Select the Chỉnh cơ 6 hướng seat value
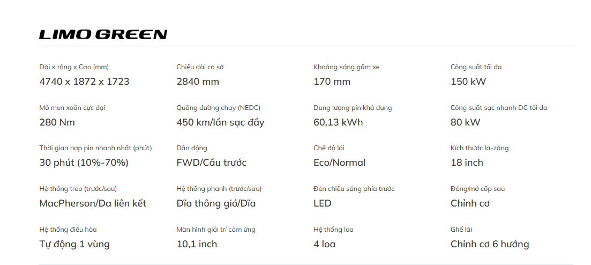The image size is (591, 265). [490, 244]
